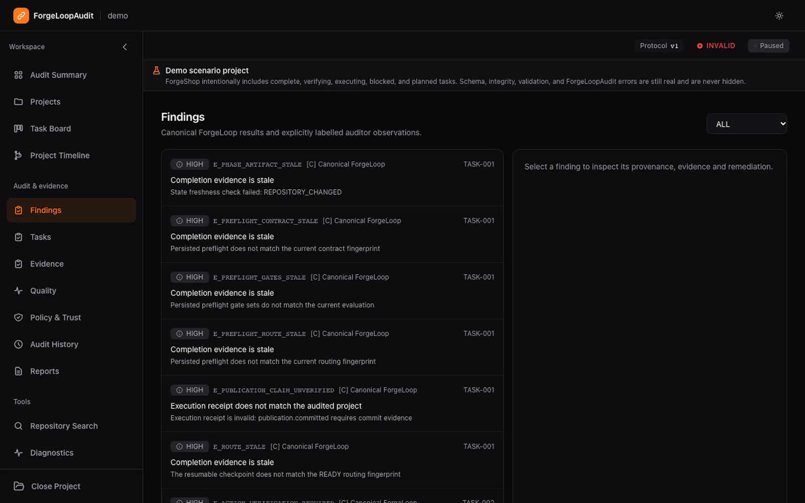805x503 pixels.
Task: Click the Task Board kanban icon
Action: pos(19,128)
